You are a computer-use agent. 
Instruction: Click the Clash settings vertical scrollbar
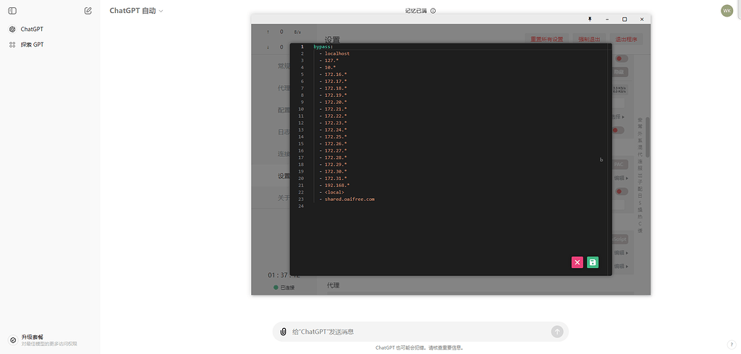click(x=648, y=137)
